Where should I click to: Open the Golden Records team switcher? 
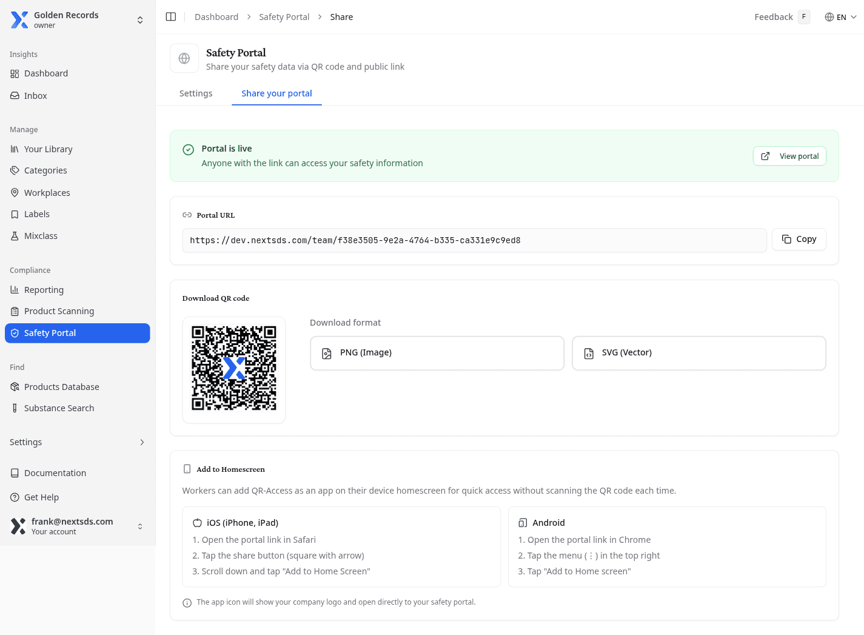pos(78,20)
